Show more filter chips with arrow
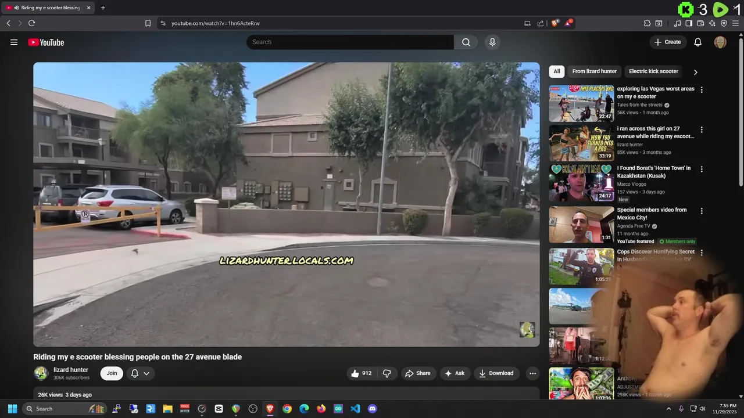This screenshot has width=744, height=418. (695, 72)
